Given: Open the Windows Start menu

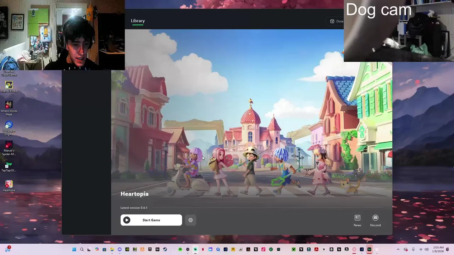Looking at the screenshot, I should point(74,249).
